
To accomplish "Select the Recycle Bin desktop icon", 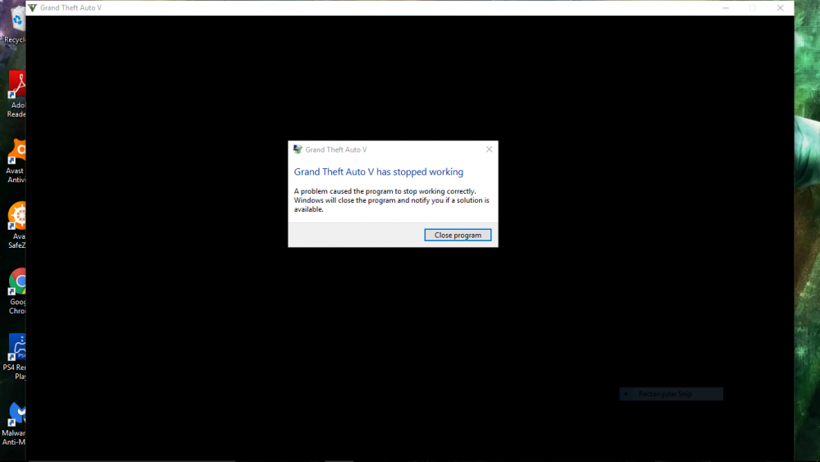I will [x=16, y=25].
